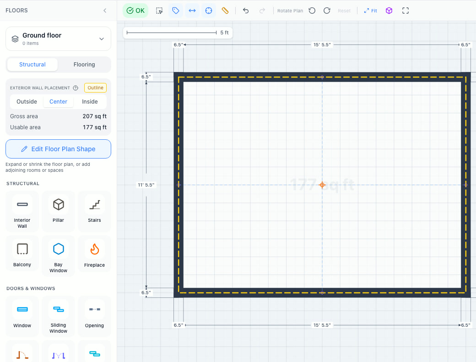This screenshot has width=476, height=362.
Task: Select the ruler measure tool
Action: click(225, 11)
